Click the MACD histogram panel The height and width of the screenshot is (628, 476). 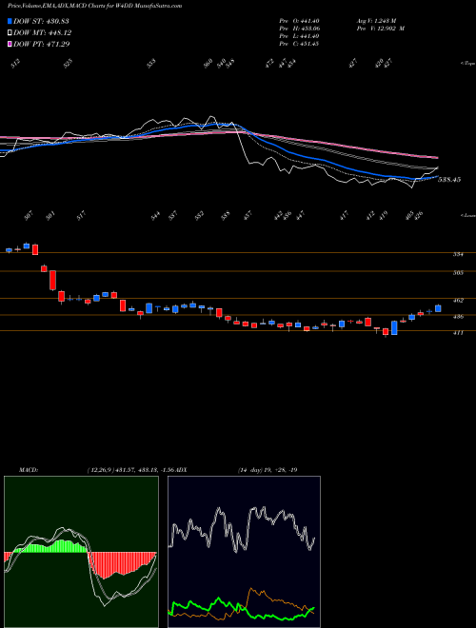click(81, 552)
